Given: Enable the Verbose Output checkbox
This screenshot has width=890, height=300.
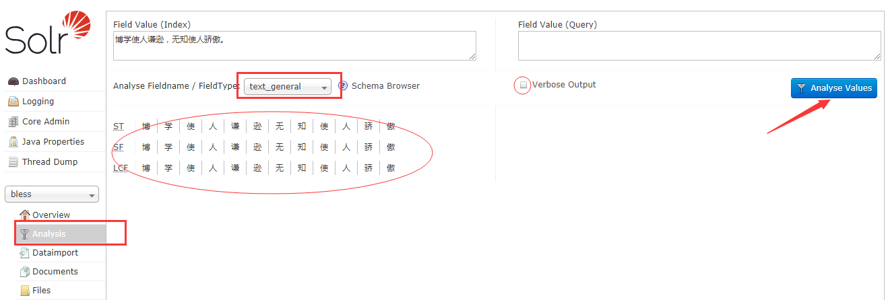Looking at the screenshot, I should pos(523,85).
